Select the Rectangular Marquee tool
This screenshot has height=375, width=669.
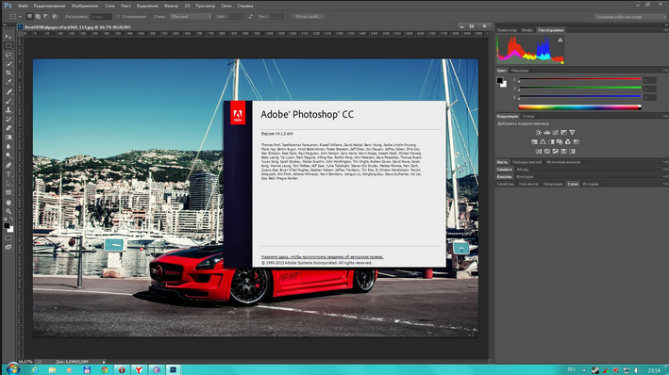pyautogui.click(x=8, y=45)
